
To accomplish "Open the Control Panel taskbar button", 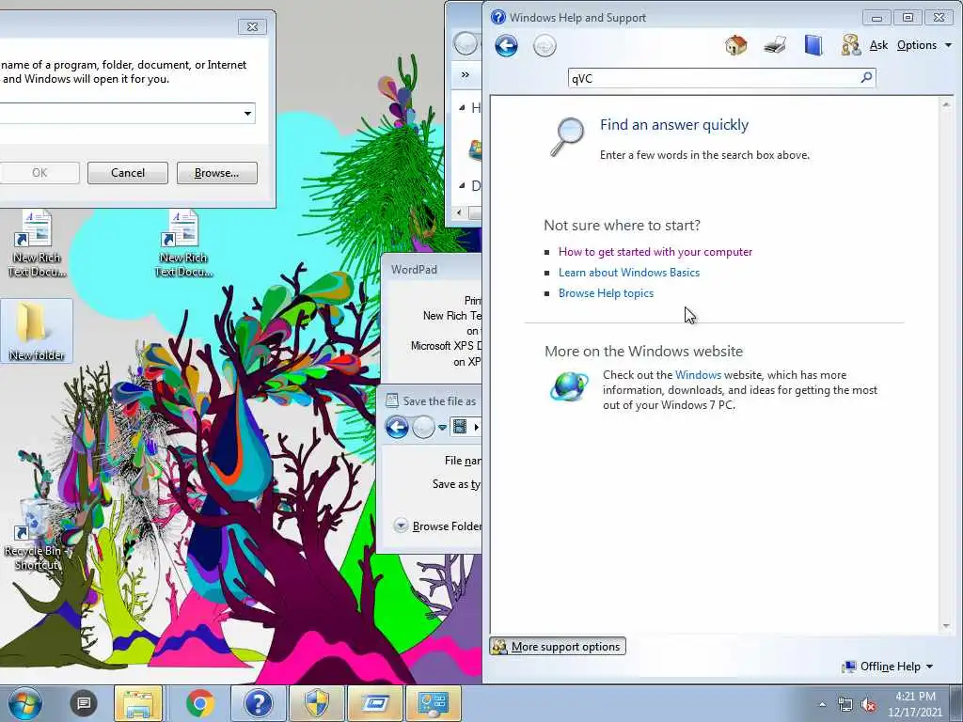I will (x=433, y=703).
